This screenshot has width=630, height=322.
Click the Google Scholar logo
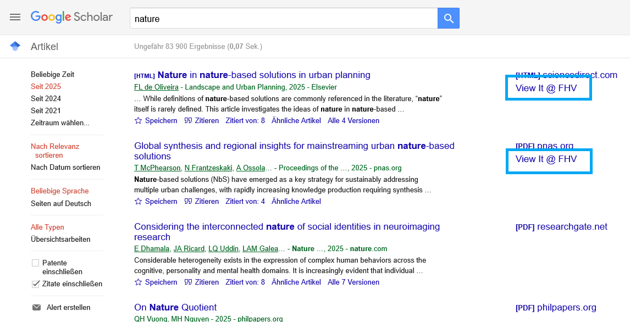click(x=71, y=17)
